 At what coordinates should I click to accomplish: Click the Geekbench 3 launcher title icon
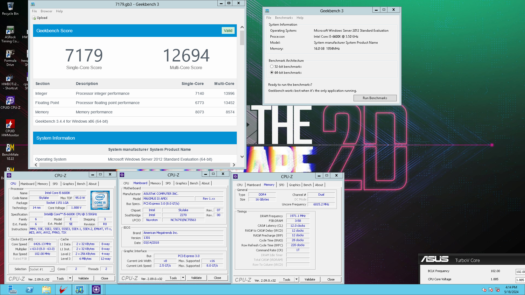coord(267,11)
